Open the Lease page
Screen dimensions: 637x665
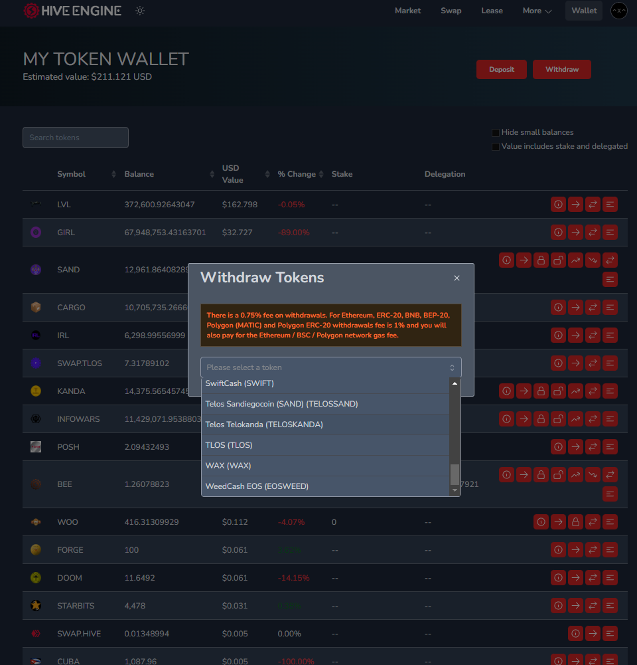coord(492,11)
